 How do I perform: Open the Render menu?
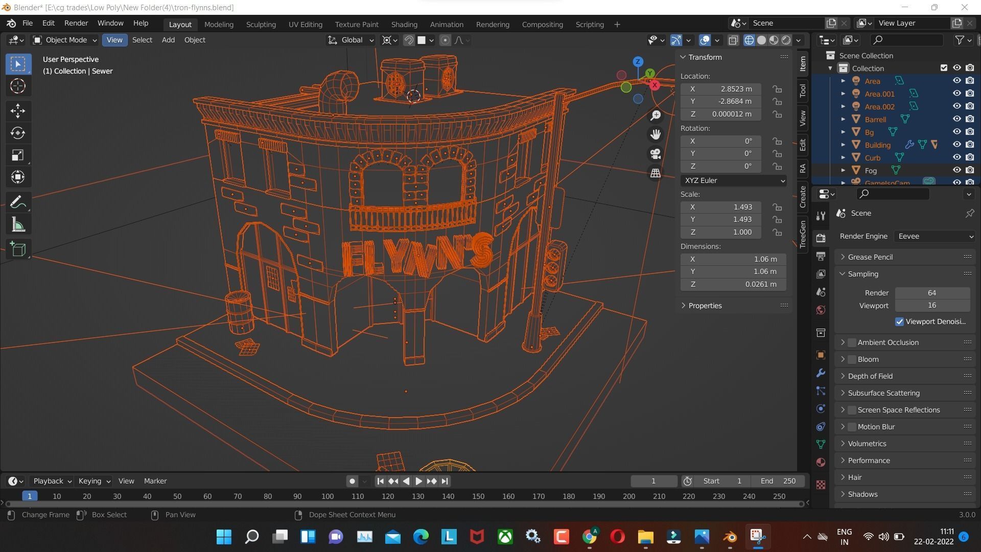76,23
